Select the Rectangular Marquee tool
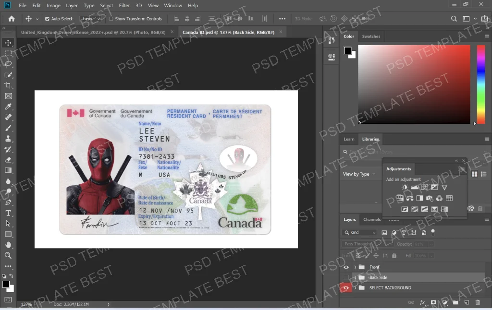 pyautogui.click(x=8, y=53)
